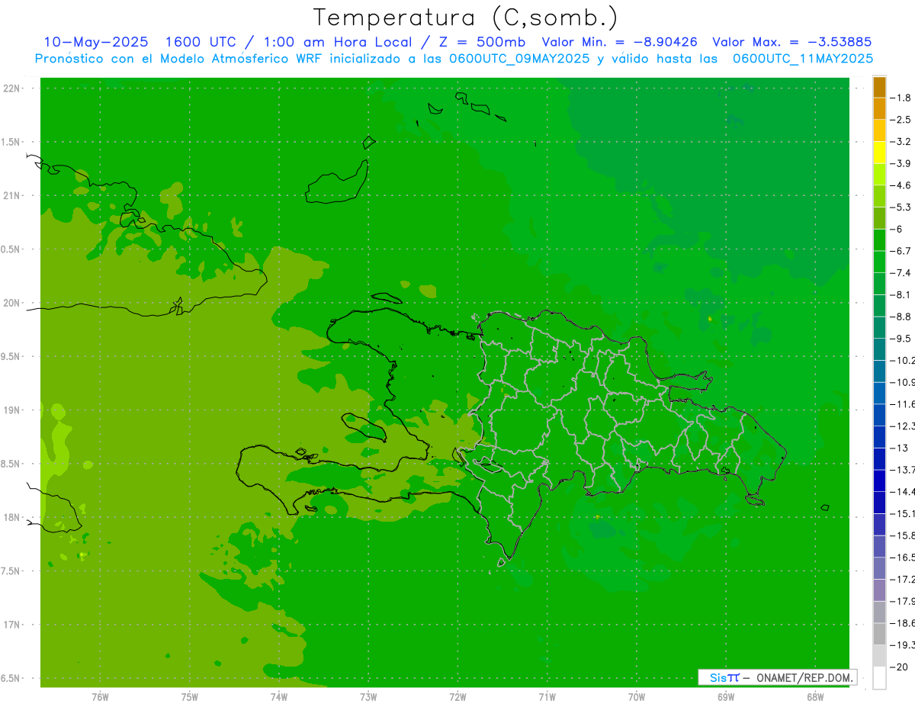The height and width of the screenshot is (707, 915).
Task: Click the "Valor Min. = -8.90426" value
Action: click(x=620, y=42)
